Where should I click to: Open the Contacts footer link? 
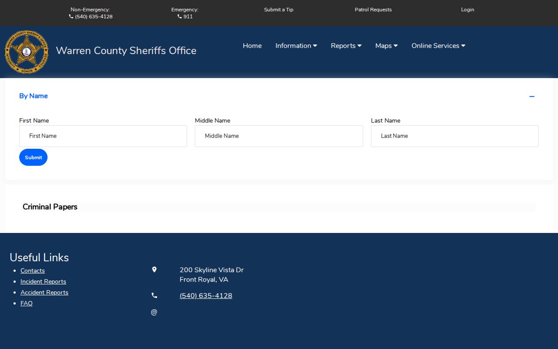coord(33,270)
